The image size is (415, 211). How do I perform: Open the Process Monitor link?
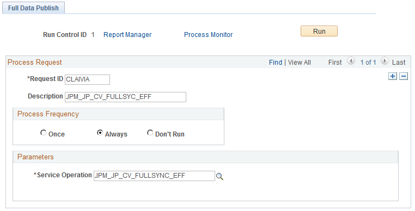click(208, 35)
